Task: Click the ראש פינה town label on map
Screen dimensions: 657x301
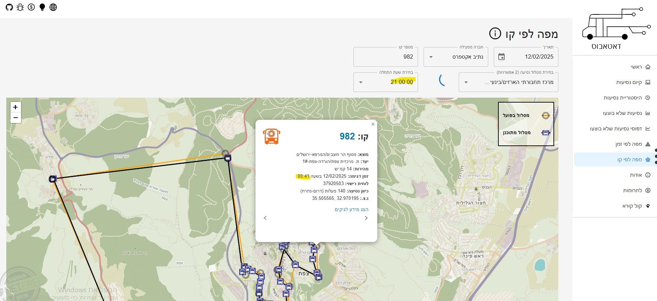Action: click(473, 256)
